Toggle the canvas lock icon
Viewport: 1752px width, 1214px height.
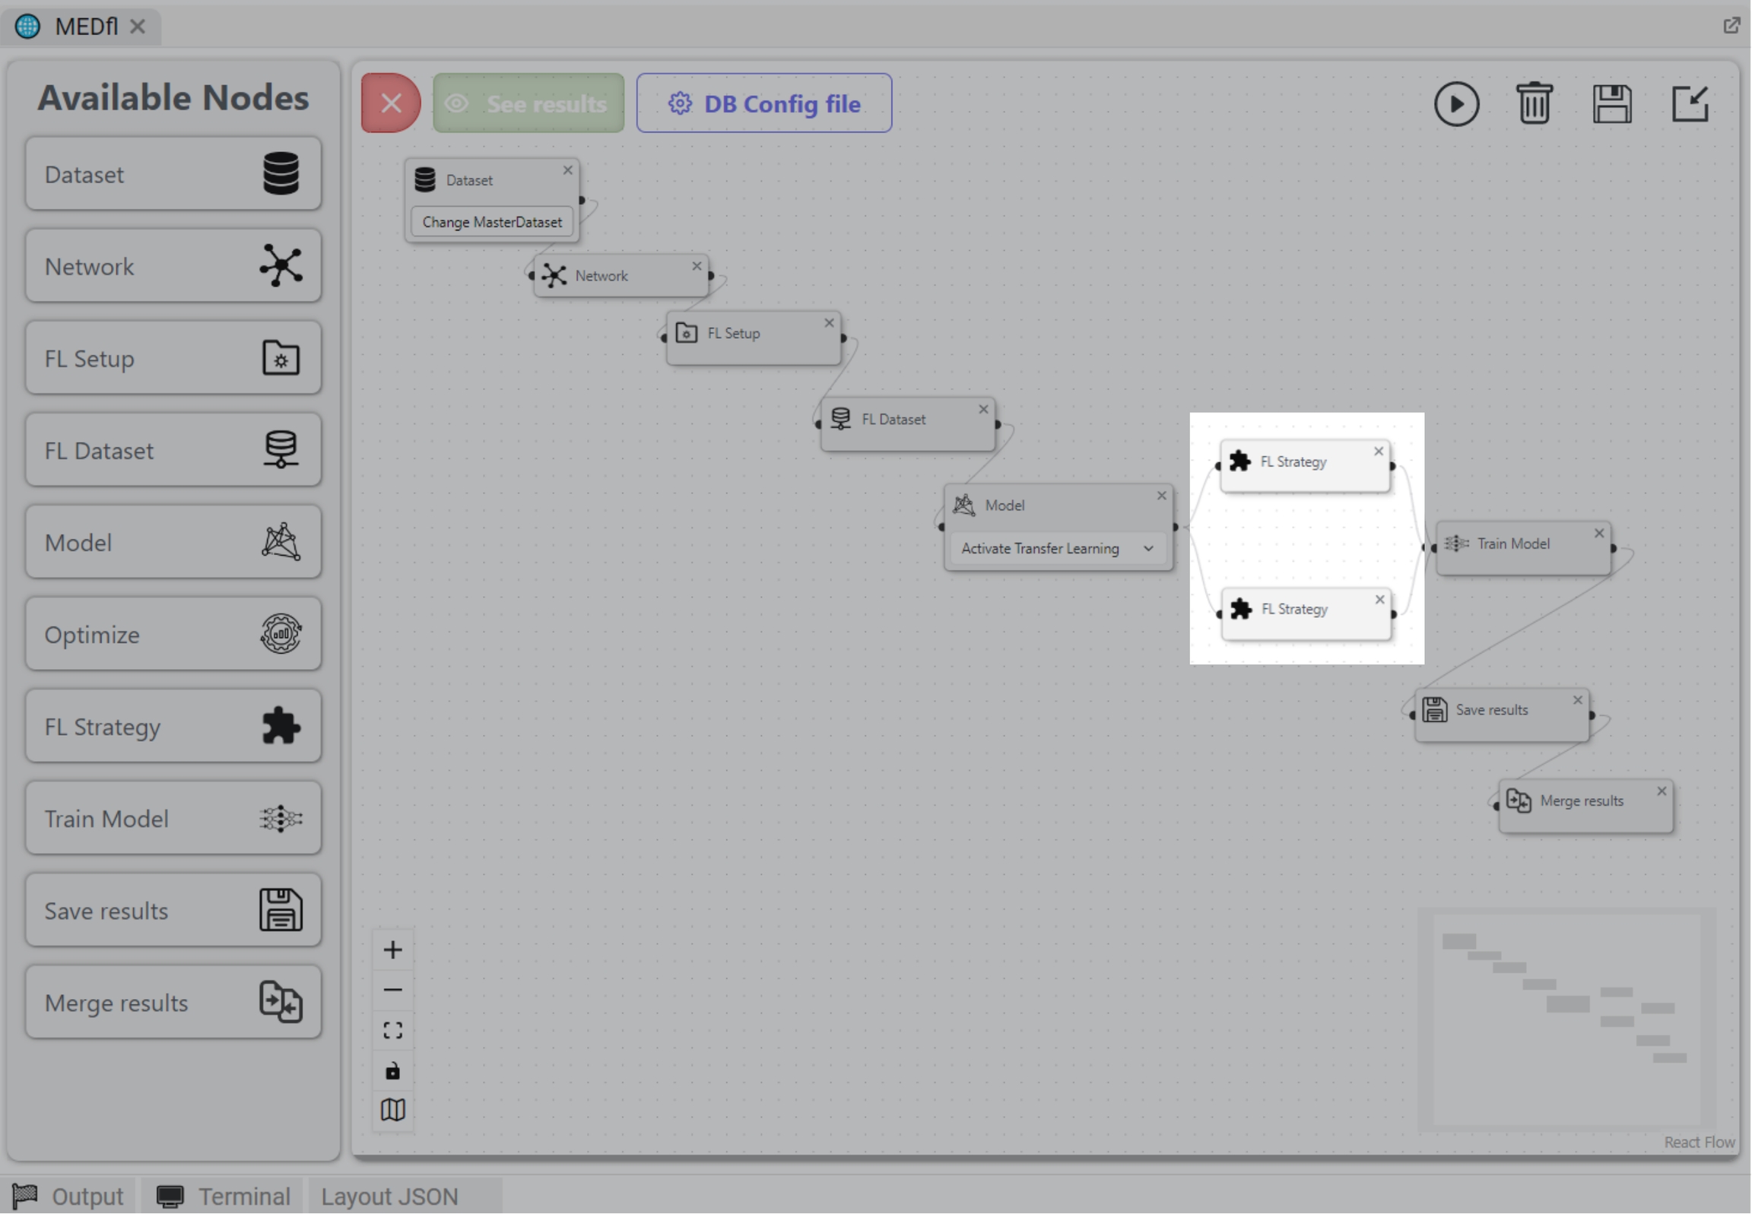(392, 1071)
